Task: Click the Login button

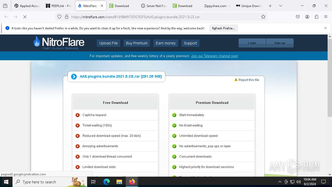Action: coord(252,43)
